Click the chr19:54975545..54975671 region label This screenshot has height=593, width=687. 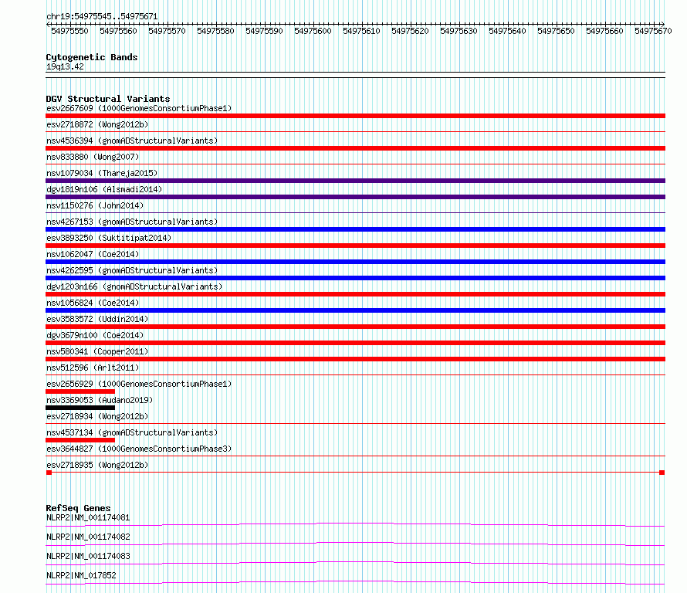pyautogui.click(x=102, y=16)
